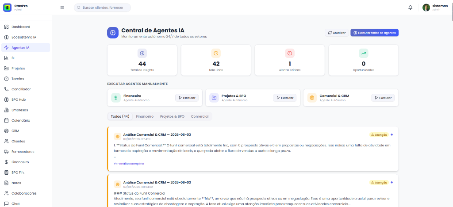Click the BPO Fin. calculator icon
Viewport: 453px width, 207px height.
[x=6, y=172]
